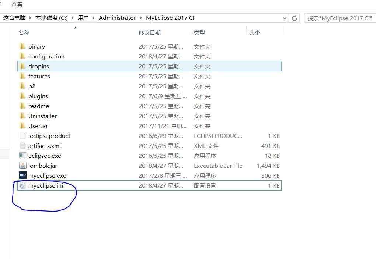
Task: Click the artifacts.xml file icon
Action: tap(22, 146)
